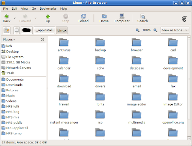The image size is (192, 146).
Task: Open the Back history dropdown arrow
Action: pyautogui.click(x=15, y=18)
